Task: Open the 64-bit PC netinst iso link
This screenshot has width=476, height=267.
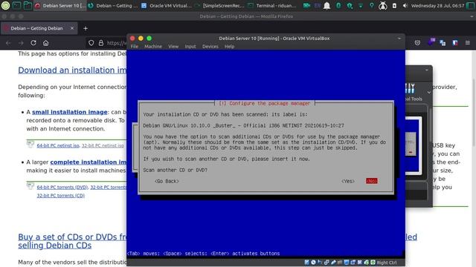Action: [58, 145]
